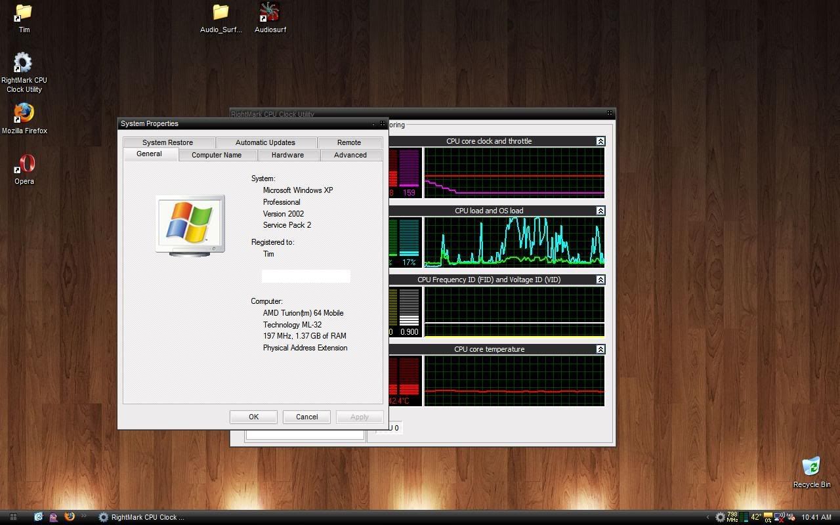Open the Start menu button on taskbar
Screen dimensions: 840x525
13,517
